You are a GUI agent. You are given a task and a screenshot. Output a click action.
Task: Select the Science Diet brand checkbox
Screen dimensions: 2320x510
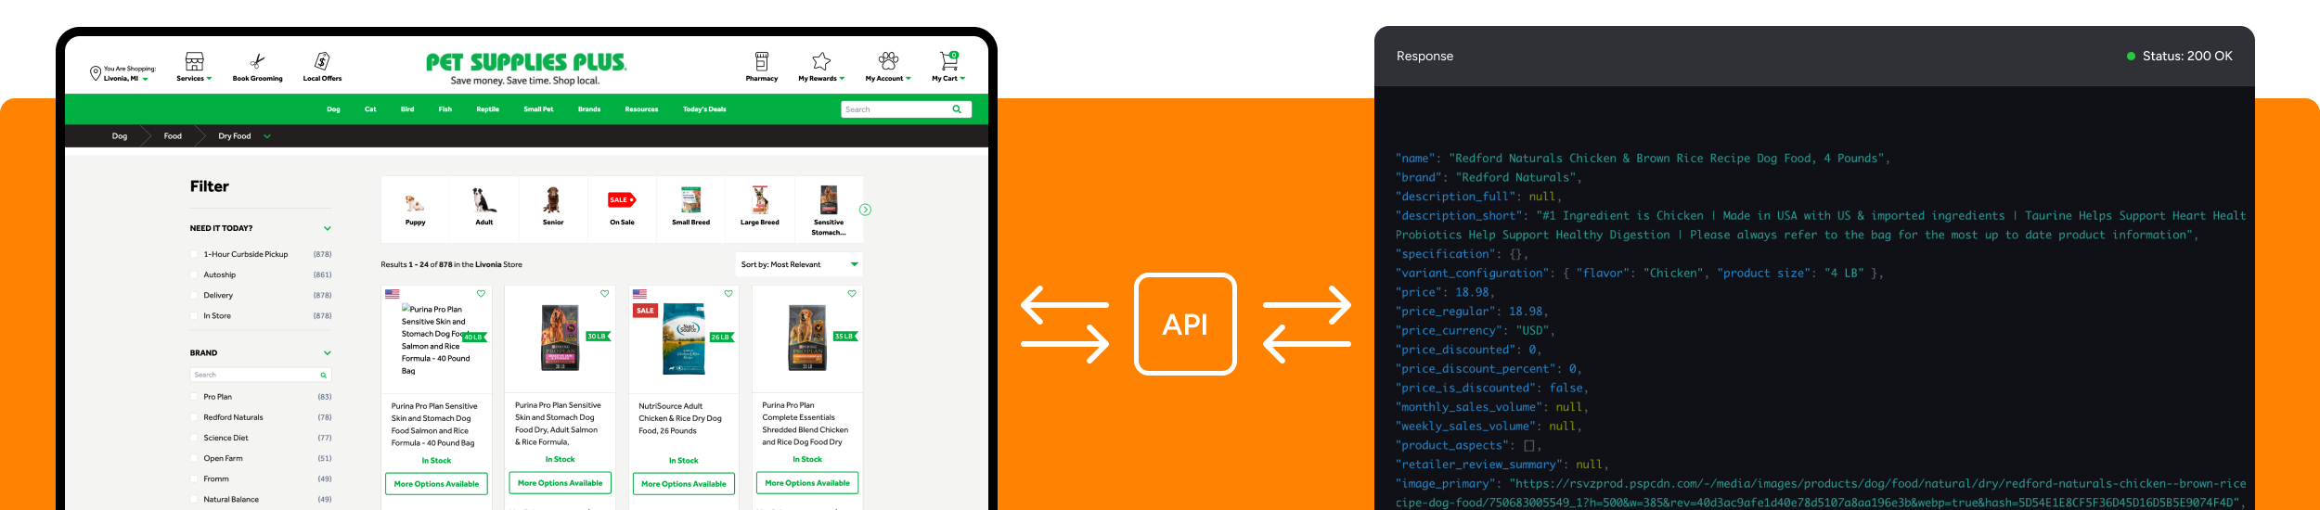click(x=194, y=438)
